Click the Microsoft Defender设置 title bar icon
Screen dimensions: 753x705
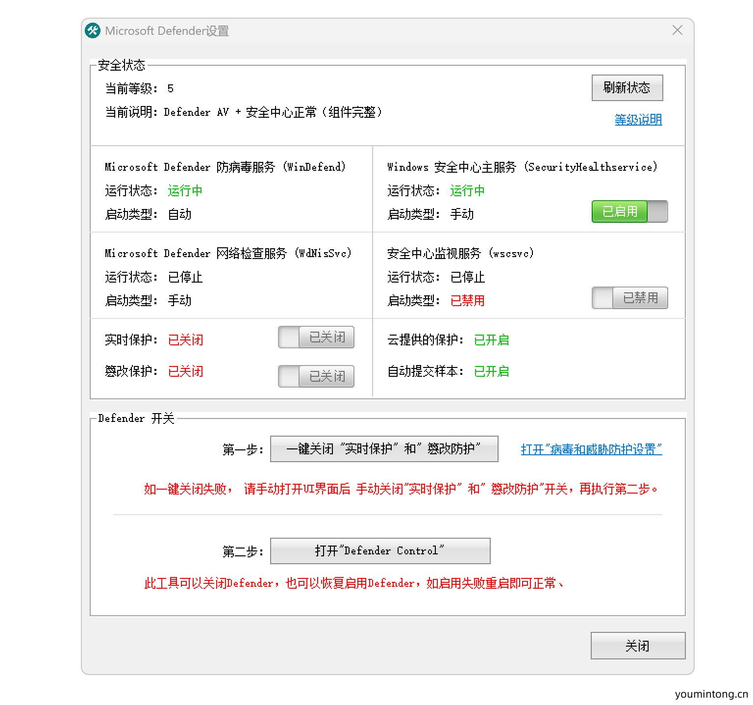pos(92,30)
